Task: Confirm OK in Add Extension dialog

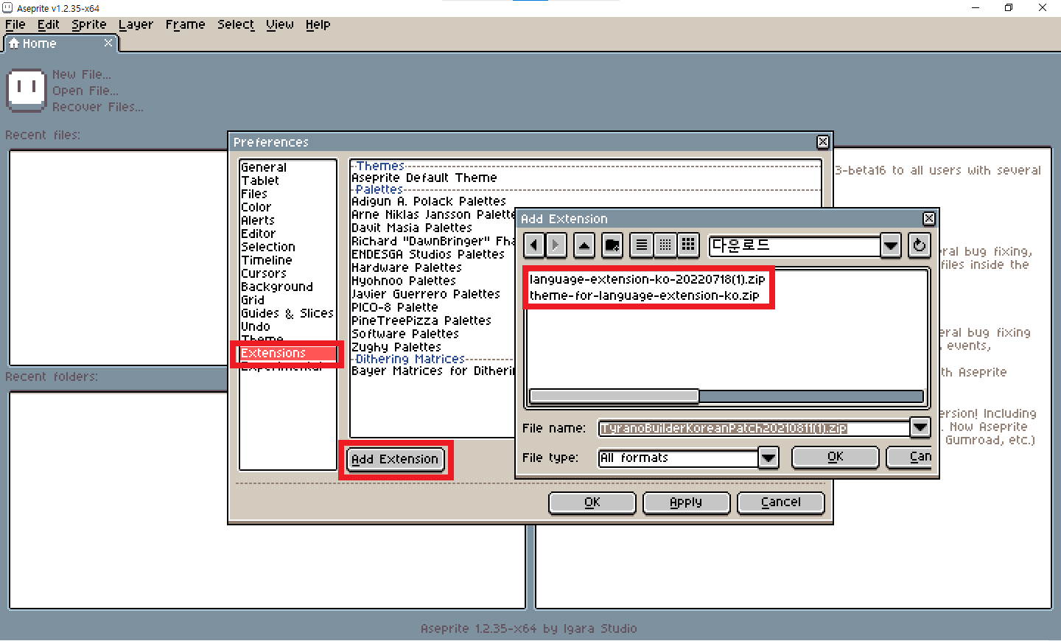Action: (x=835, y=457)
